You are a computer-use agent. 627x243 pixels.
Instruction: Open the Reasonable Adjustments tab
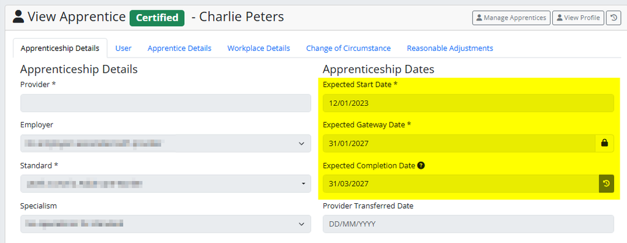click(x=450, y=48)
